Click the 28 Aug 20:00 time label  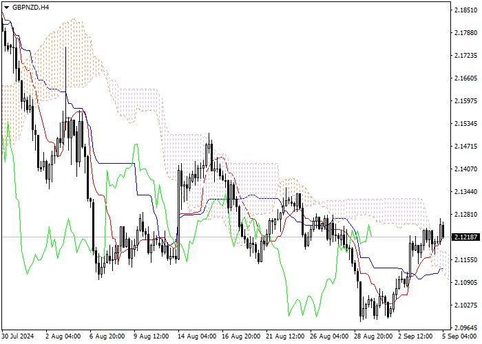click(373, 336)
